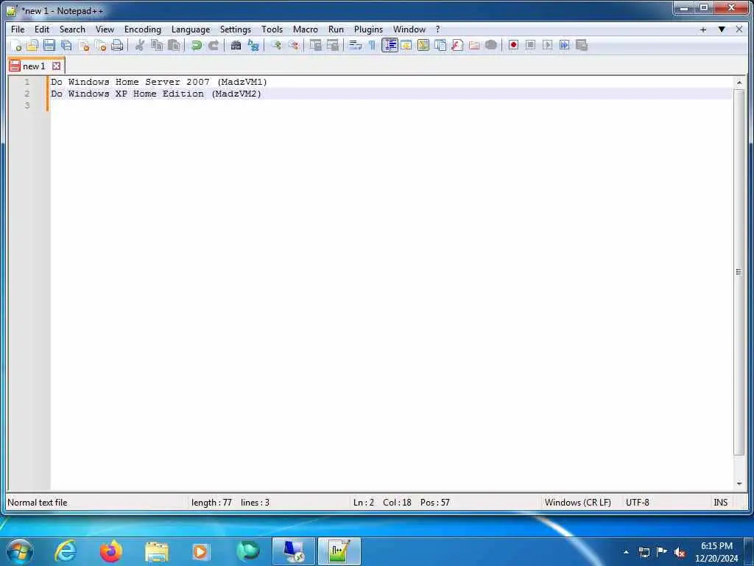Click the Copy toolbar icon
This screenshot has height=566, width=754.
pyautogui.click(x=157, y=45)
